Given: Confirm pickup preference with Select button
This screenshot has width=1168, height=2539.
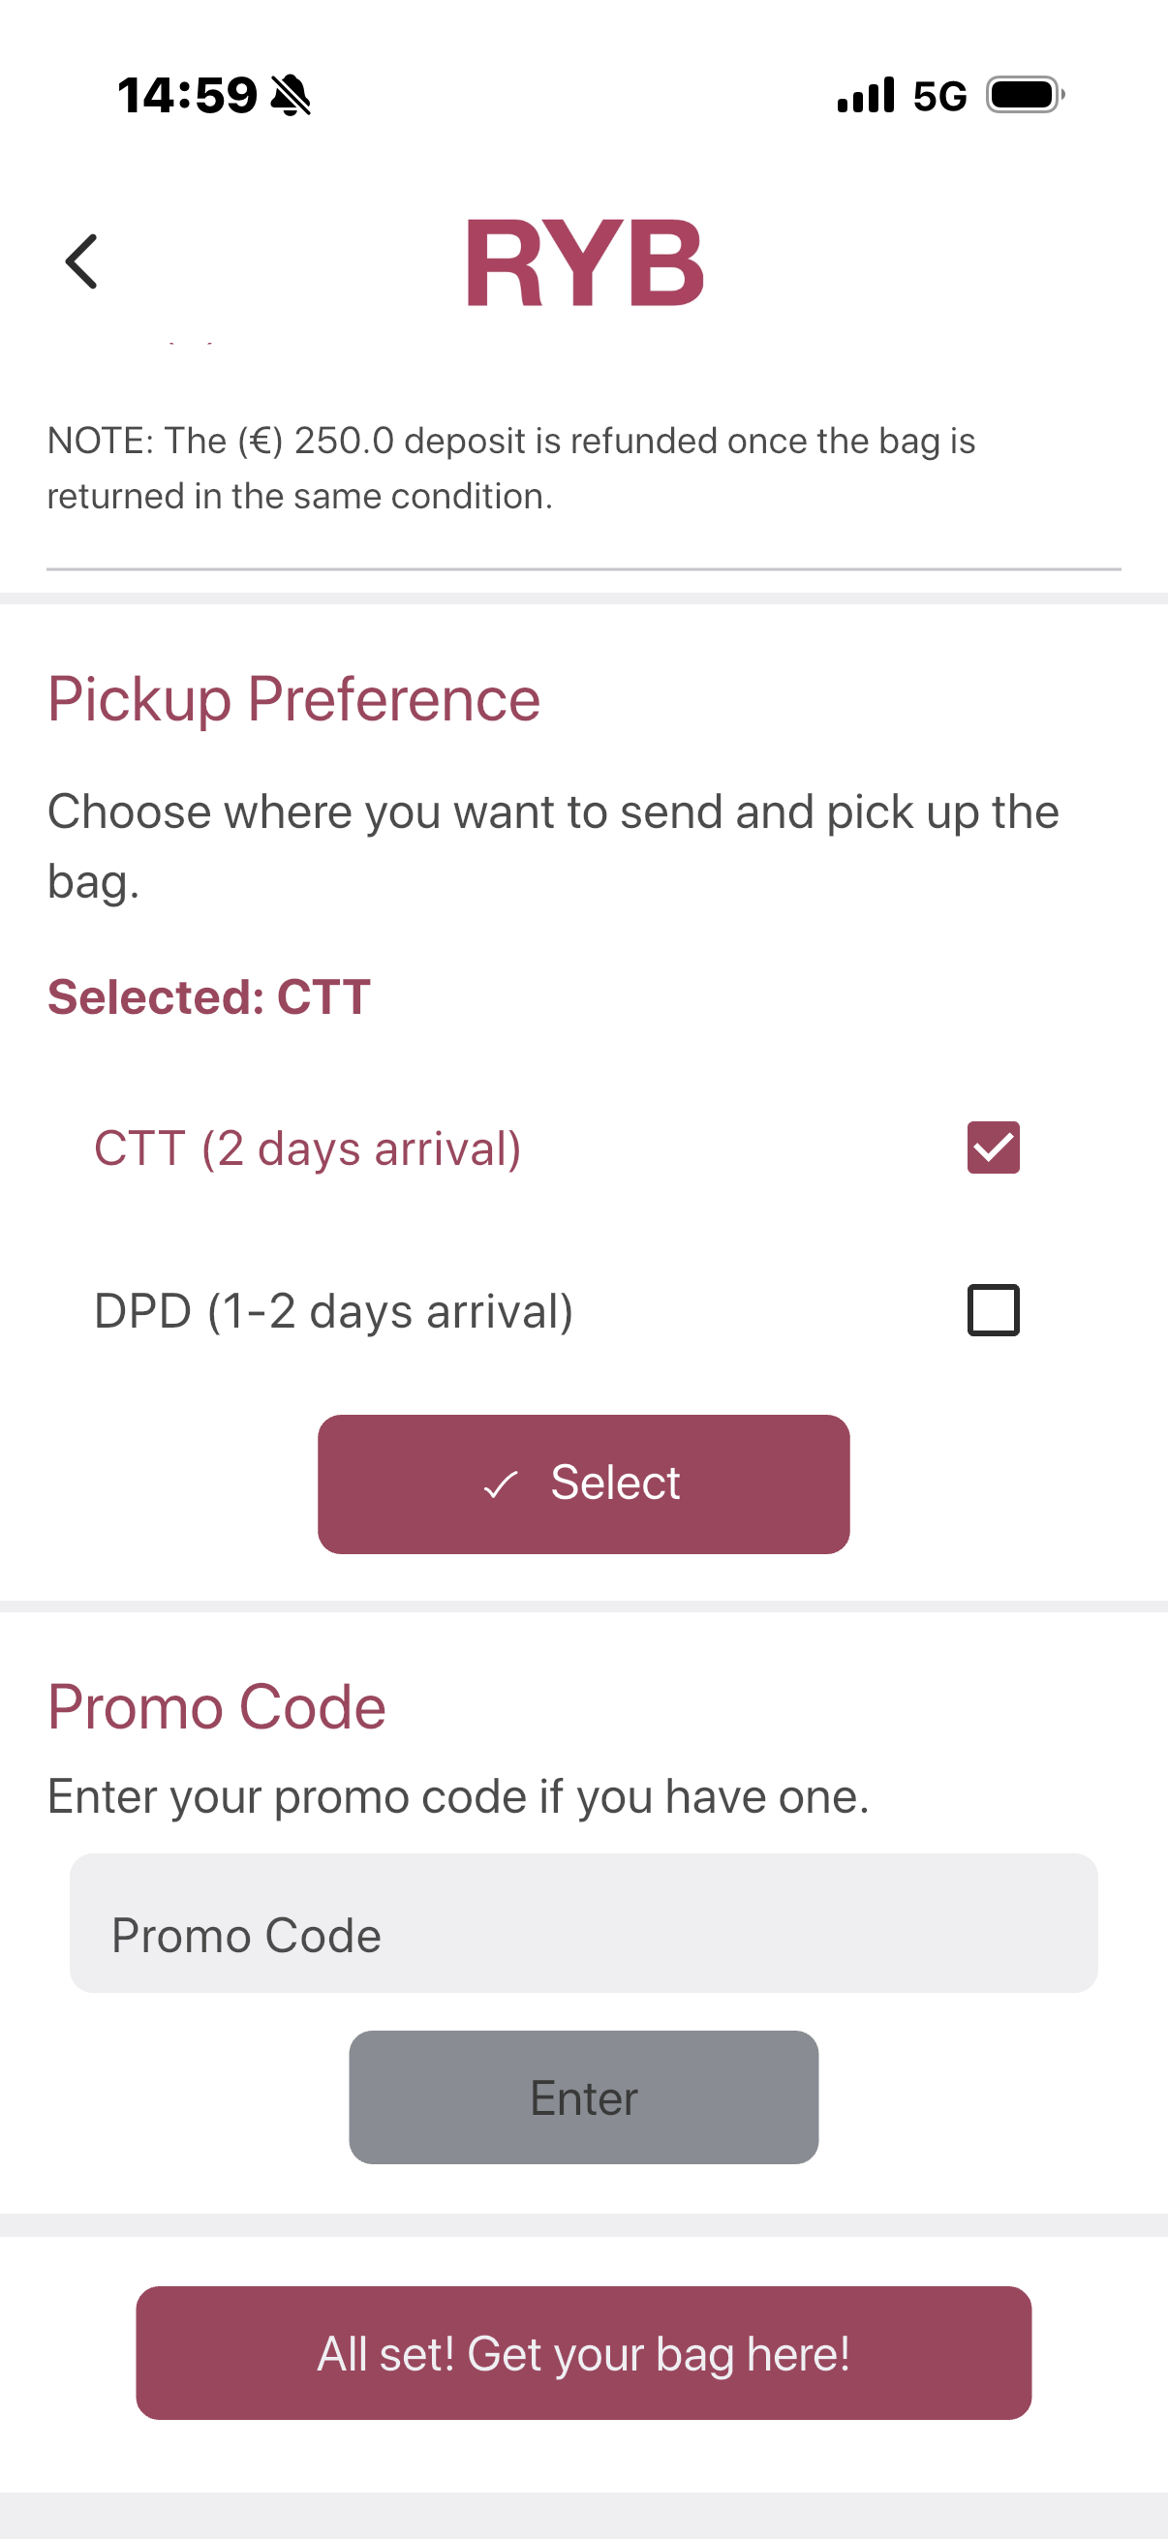Looking at the screenshot, I should (x=583, y=1484).
